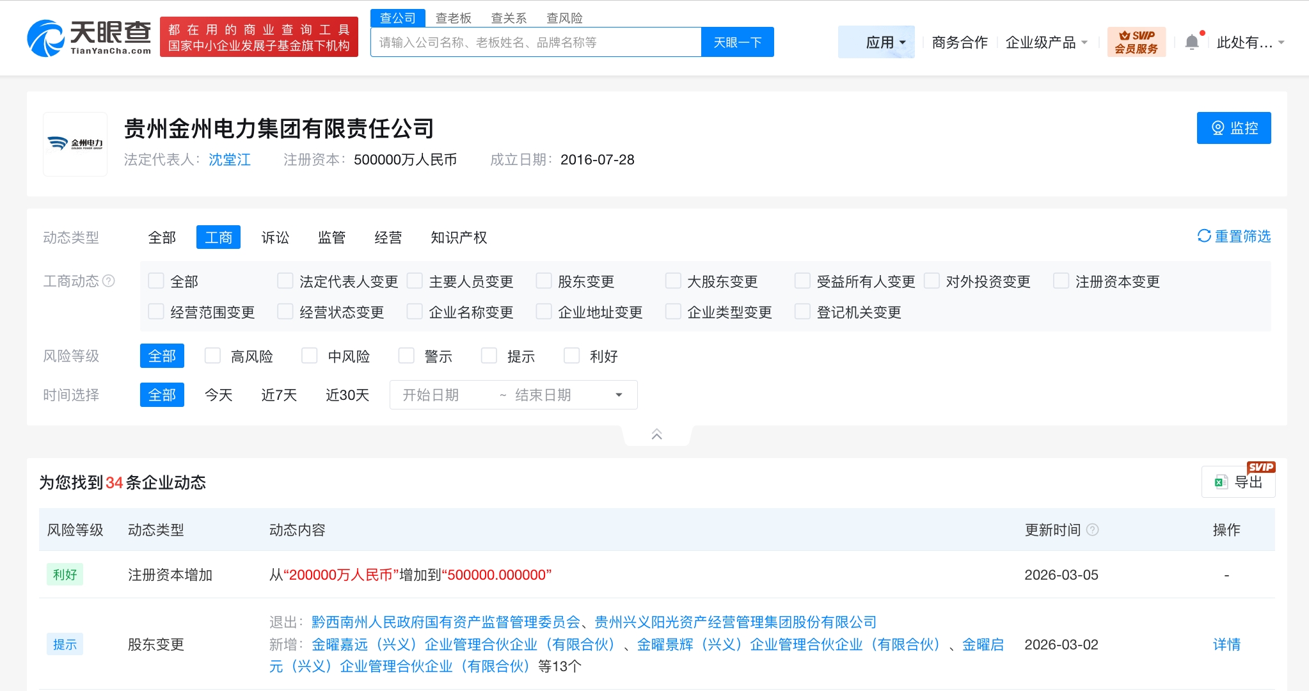Screen dimensions: 1309x691
Task: Tick the 高风险 risk level checkbox
Action: [x=212, y=356]
